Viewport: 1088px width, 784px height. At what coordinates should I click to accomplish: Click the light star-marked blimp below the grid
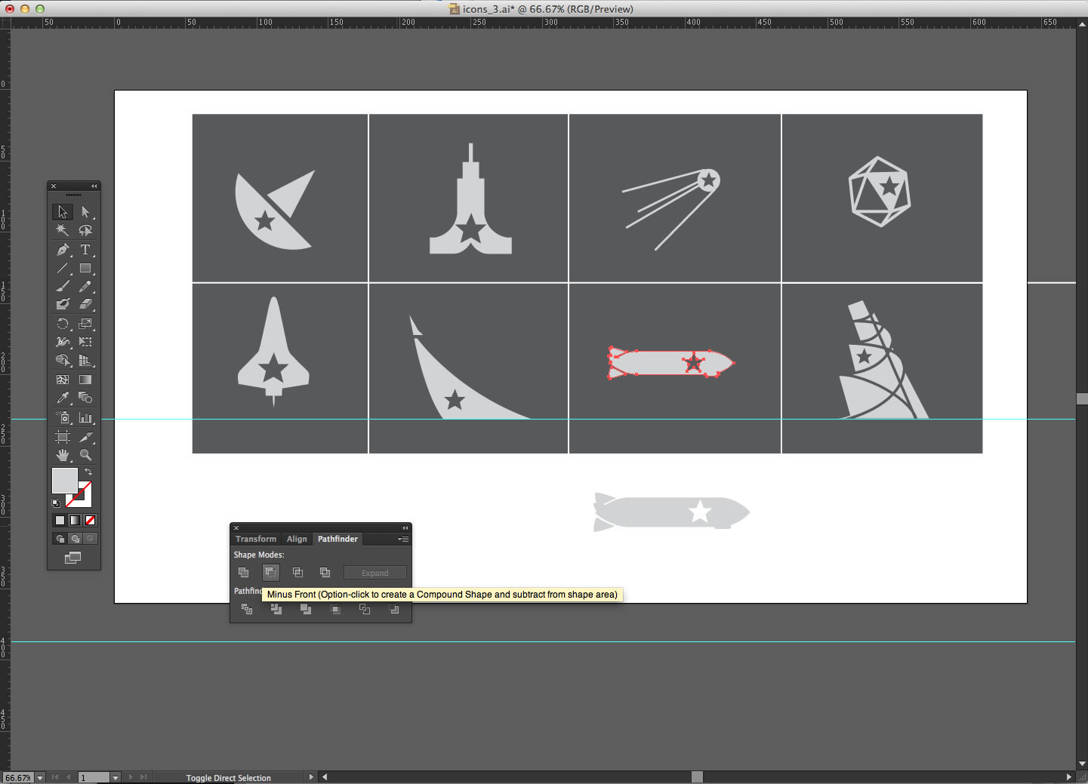pos(664,512)
